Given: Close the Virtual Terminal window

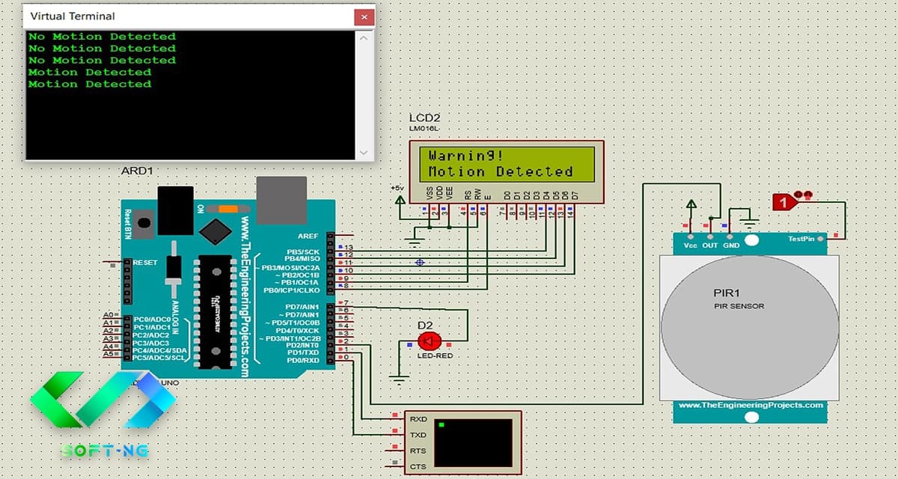Looking at the screenshot, I should click(x=364, y=16).
